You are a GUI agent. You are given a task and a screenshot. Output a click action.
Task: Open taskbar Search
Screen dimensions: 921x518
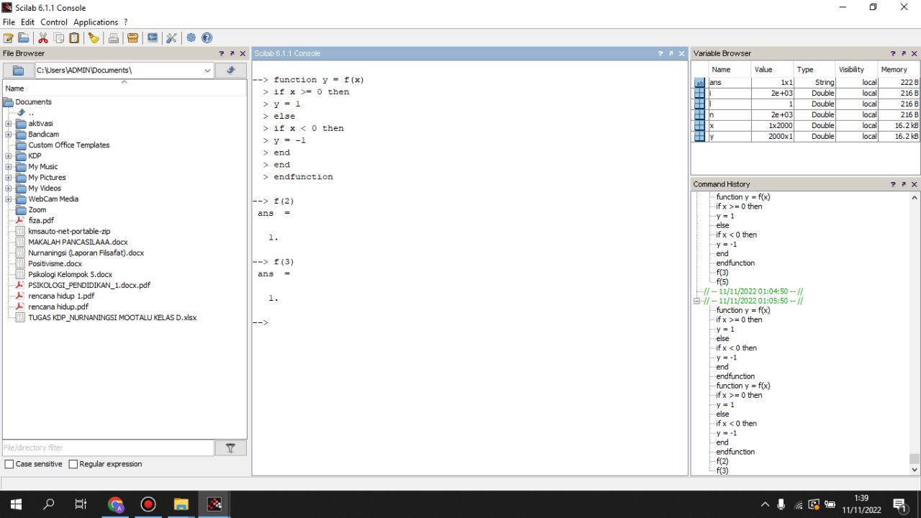pyautogui.click(x=49, y=504)
